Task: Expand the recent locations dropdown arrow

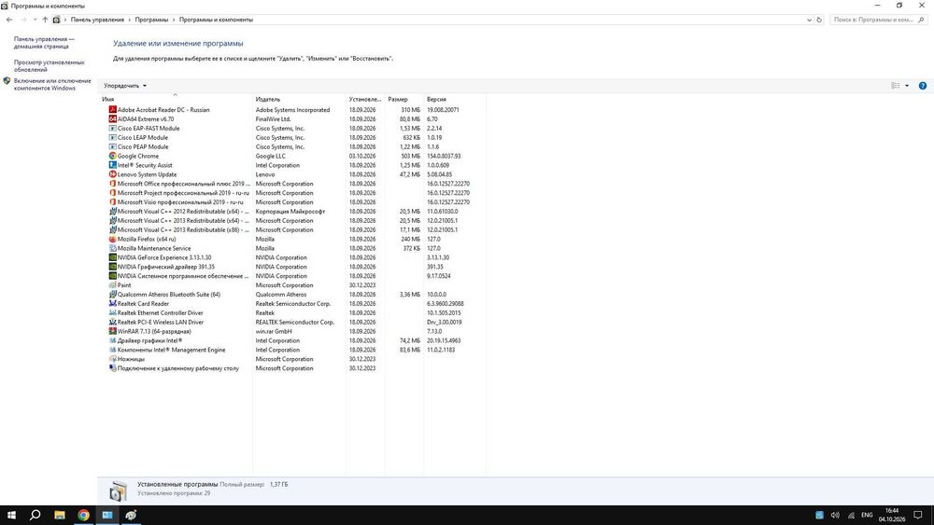Action: (x=35, y=20)
